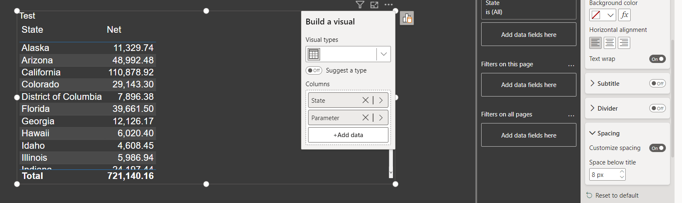Click Reset to default
The width and height of the screenshot is (682, 203).
coord(612,195)
